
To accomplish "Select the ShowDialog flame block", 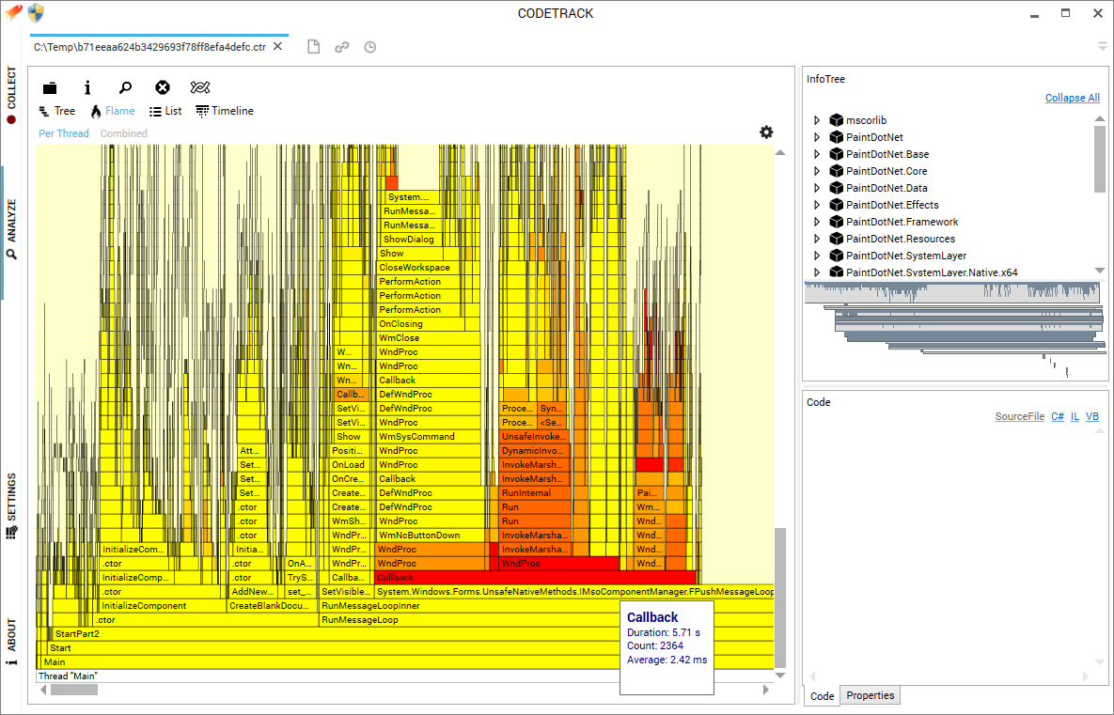I will [412, 240].
